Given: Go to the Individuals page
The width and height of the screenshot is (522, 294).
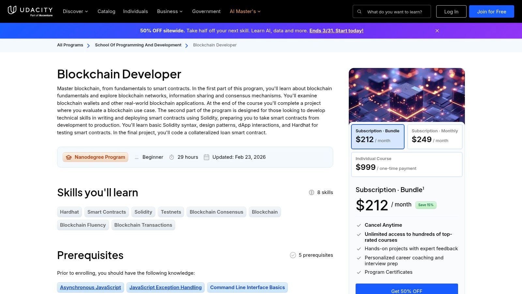Looking at the screenshot, I should (x=135, y=11).
